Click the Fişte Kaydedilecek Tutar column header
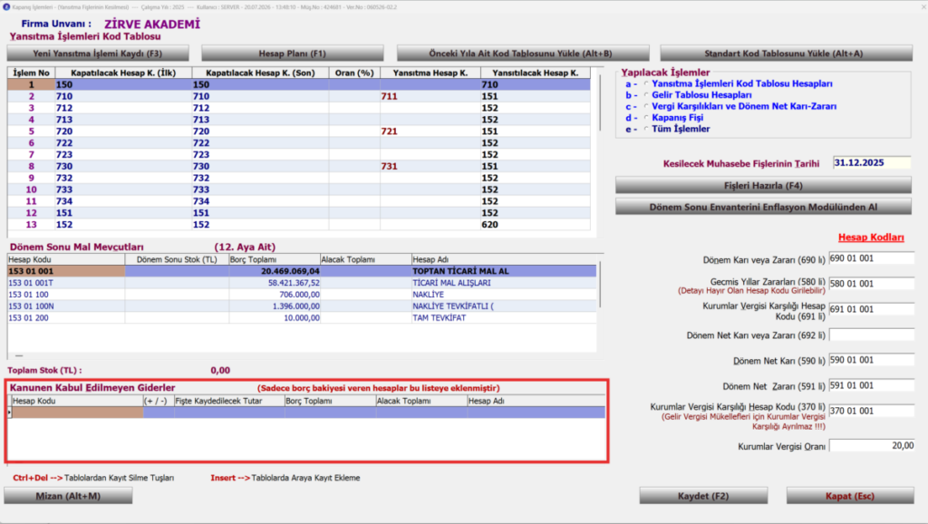Viewport: 928px width, 524px height. 229,401
